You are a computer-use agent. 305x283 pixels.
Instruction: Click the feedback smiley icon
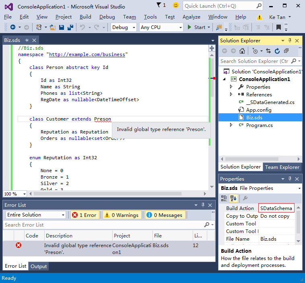click(x=176, y=5)
